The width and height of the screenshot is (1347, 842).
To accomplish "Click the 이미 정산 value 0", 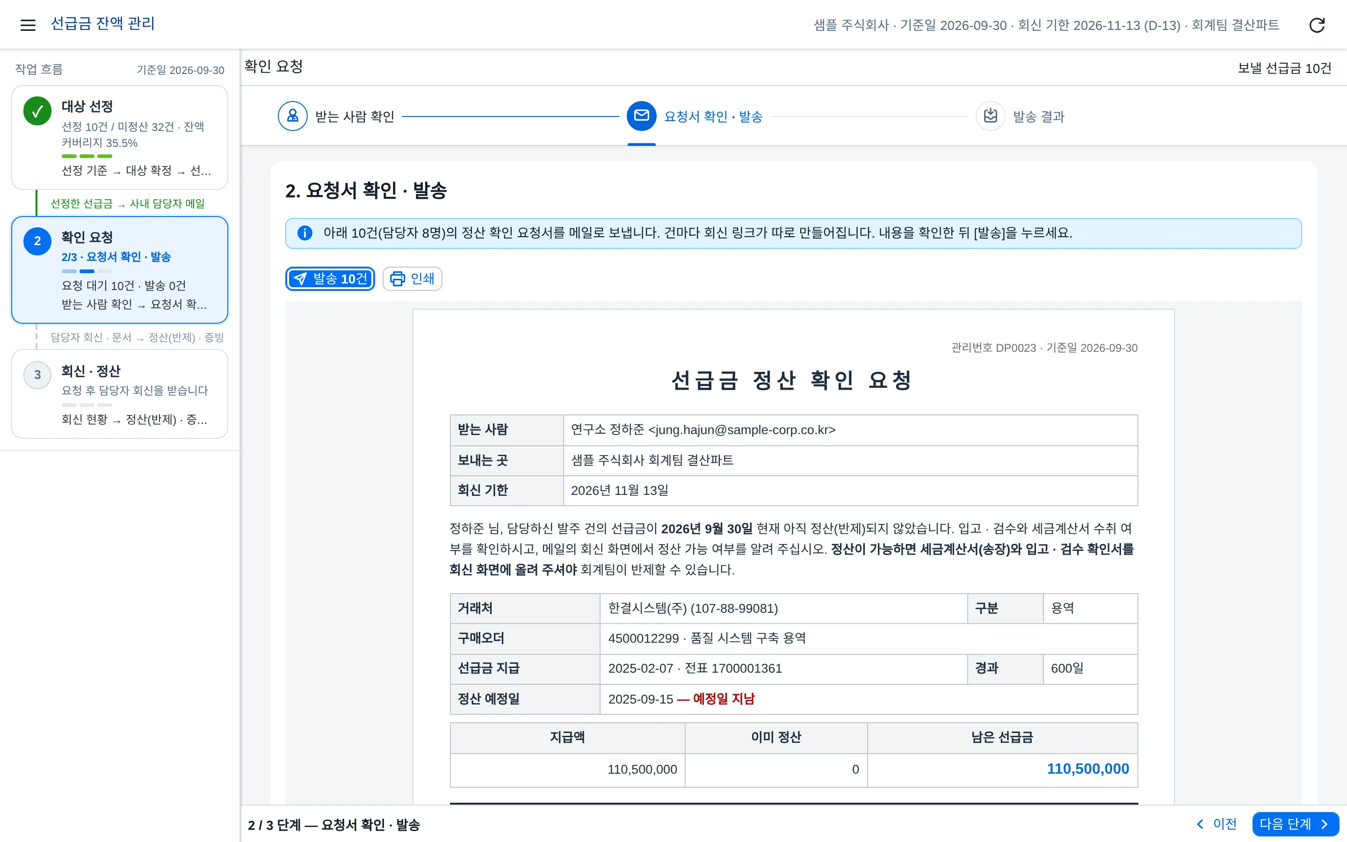I will point(855,769).
